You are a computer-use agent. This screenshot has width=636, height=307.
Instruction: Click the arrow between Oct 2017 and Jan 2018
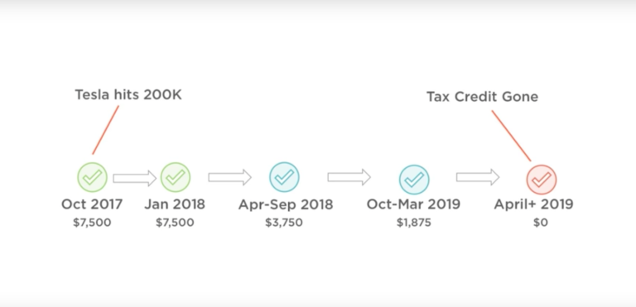coord(135,178)
